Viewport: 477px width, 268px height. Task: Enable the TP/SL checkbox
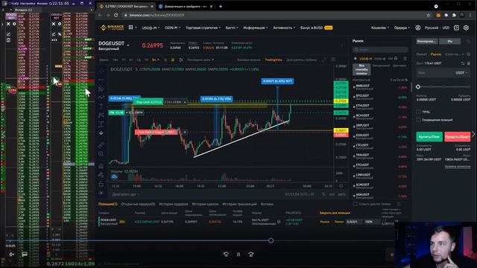[x=418, y=112]
